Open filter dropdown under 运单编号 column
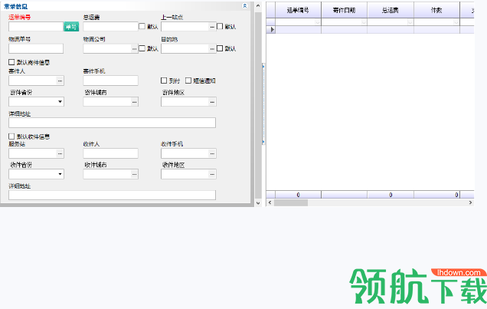This screenshot has height=309, width=487. point(318,22)
